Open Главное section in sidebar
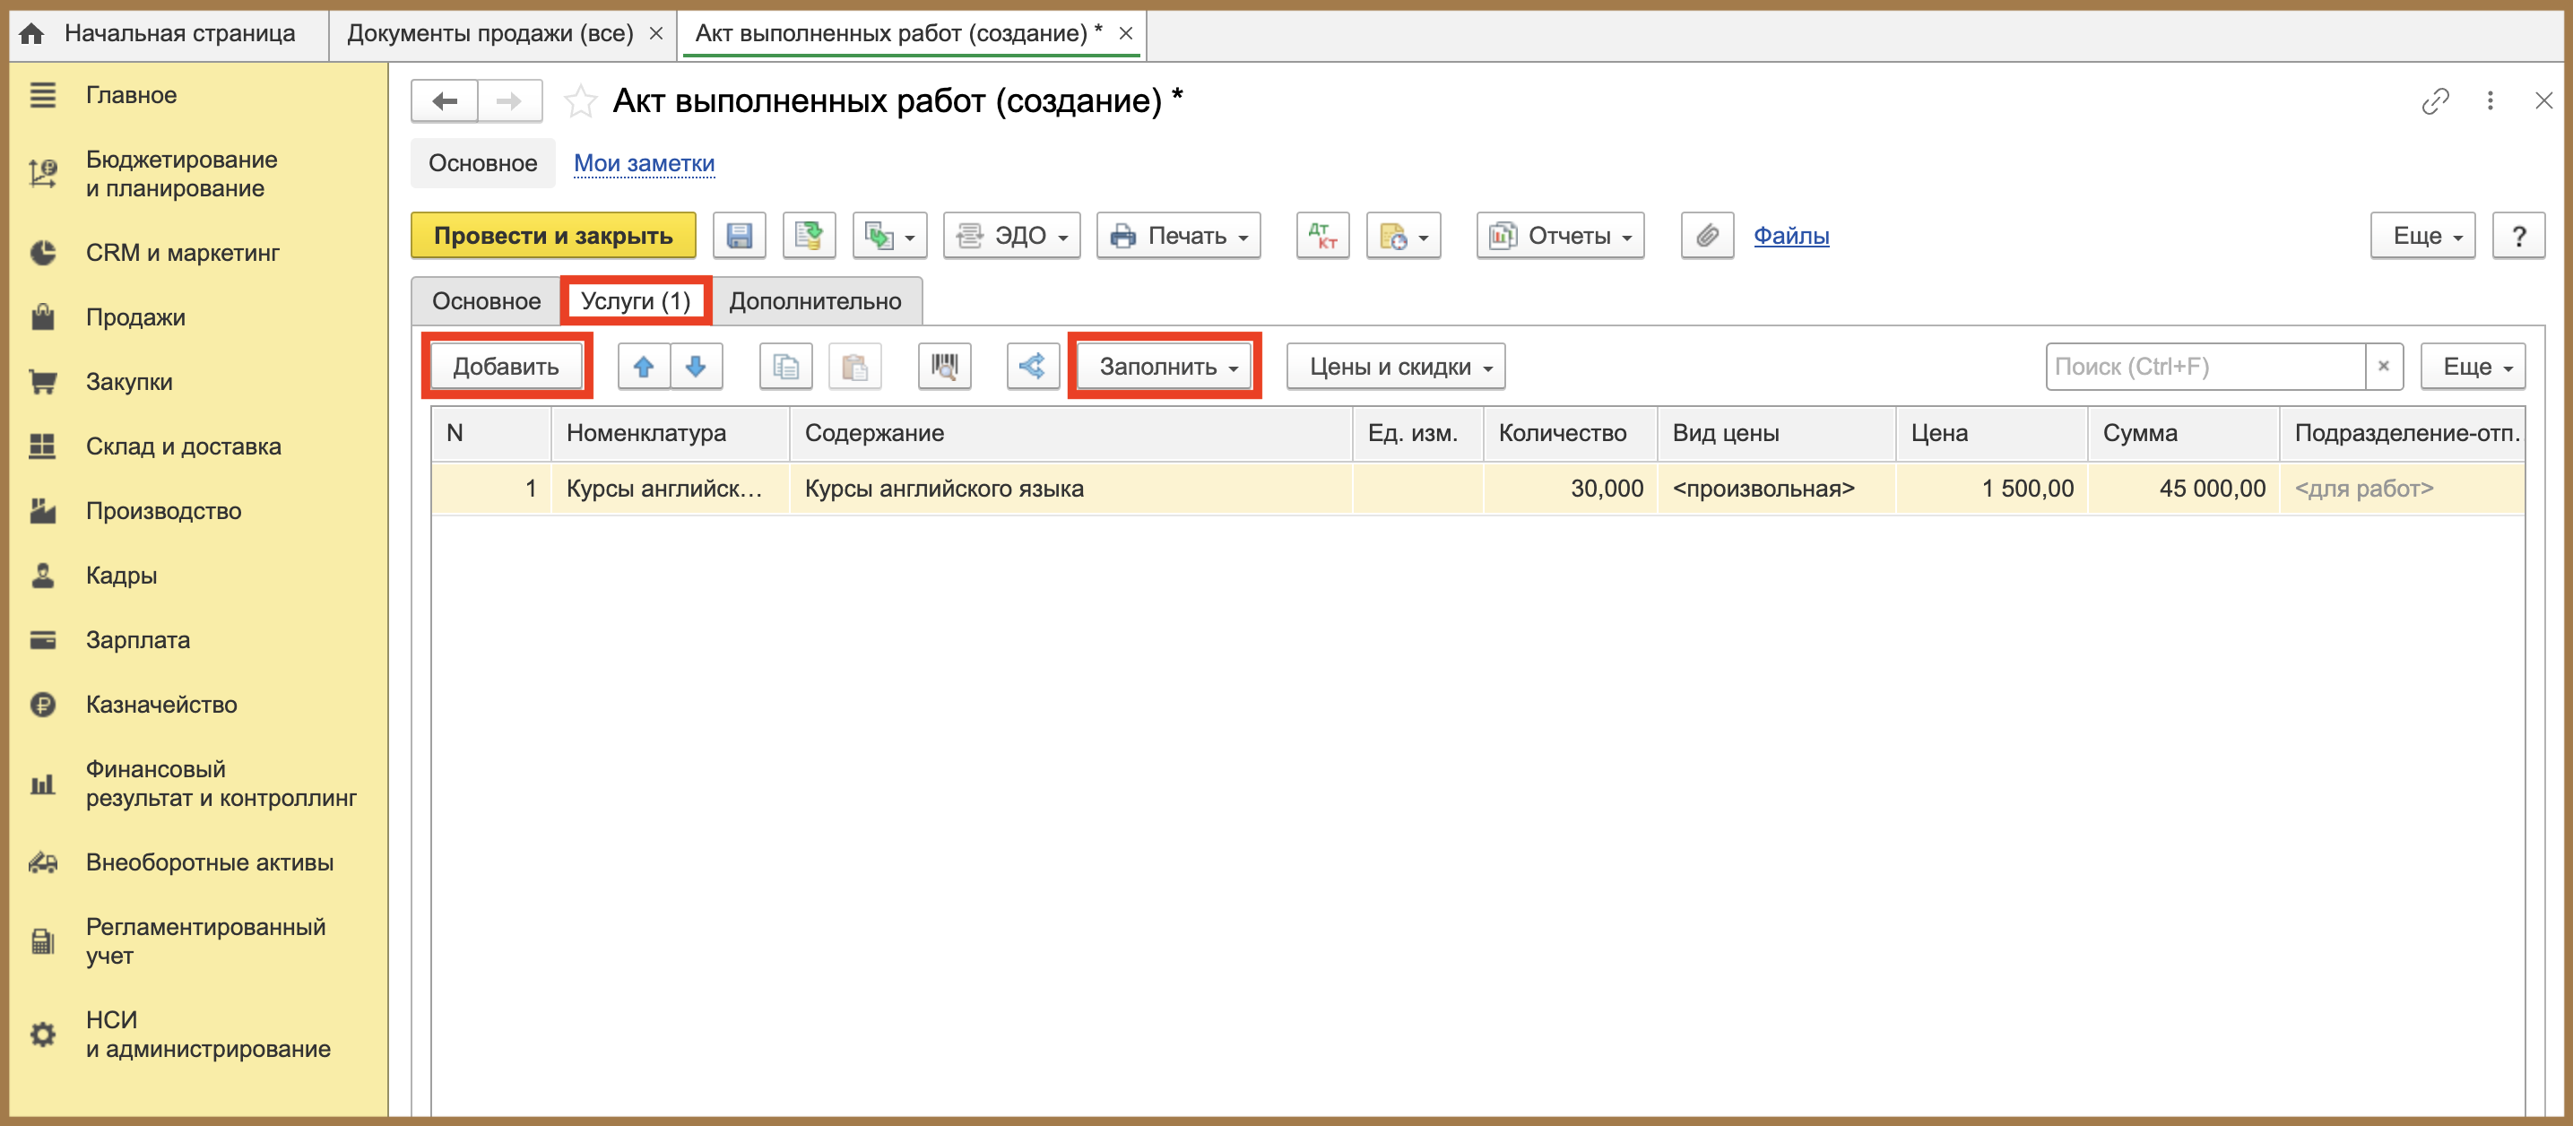2573x1126 pixels. (x=131, y=95)
